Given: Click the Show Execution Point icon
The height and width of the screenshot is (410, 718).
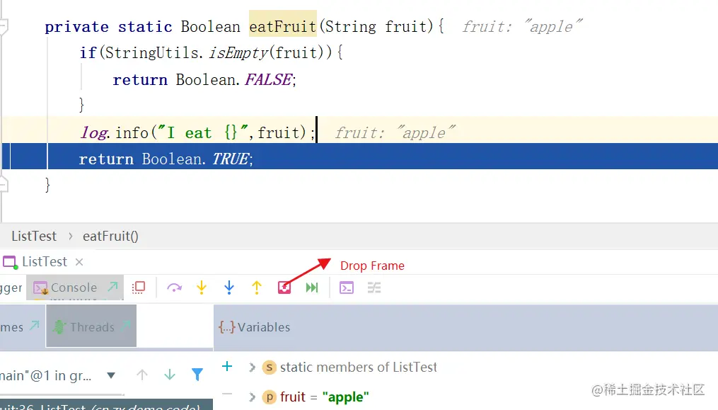Looking at the screenshot, I should point(138,287).
